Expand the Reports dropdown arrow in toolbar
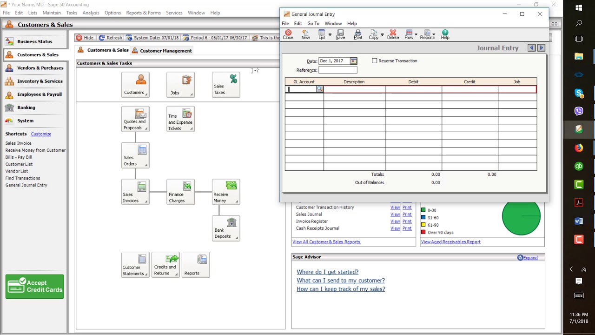 [434, 34]
